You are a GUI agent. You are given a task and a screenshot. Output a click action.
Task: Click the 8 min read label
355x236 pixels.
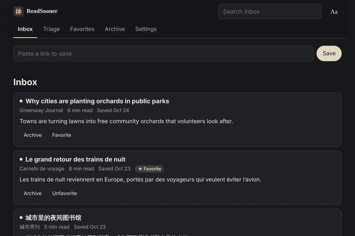(81, 169)
